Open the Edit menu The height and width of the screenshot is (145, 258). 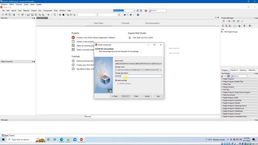coord(8,10)
